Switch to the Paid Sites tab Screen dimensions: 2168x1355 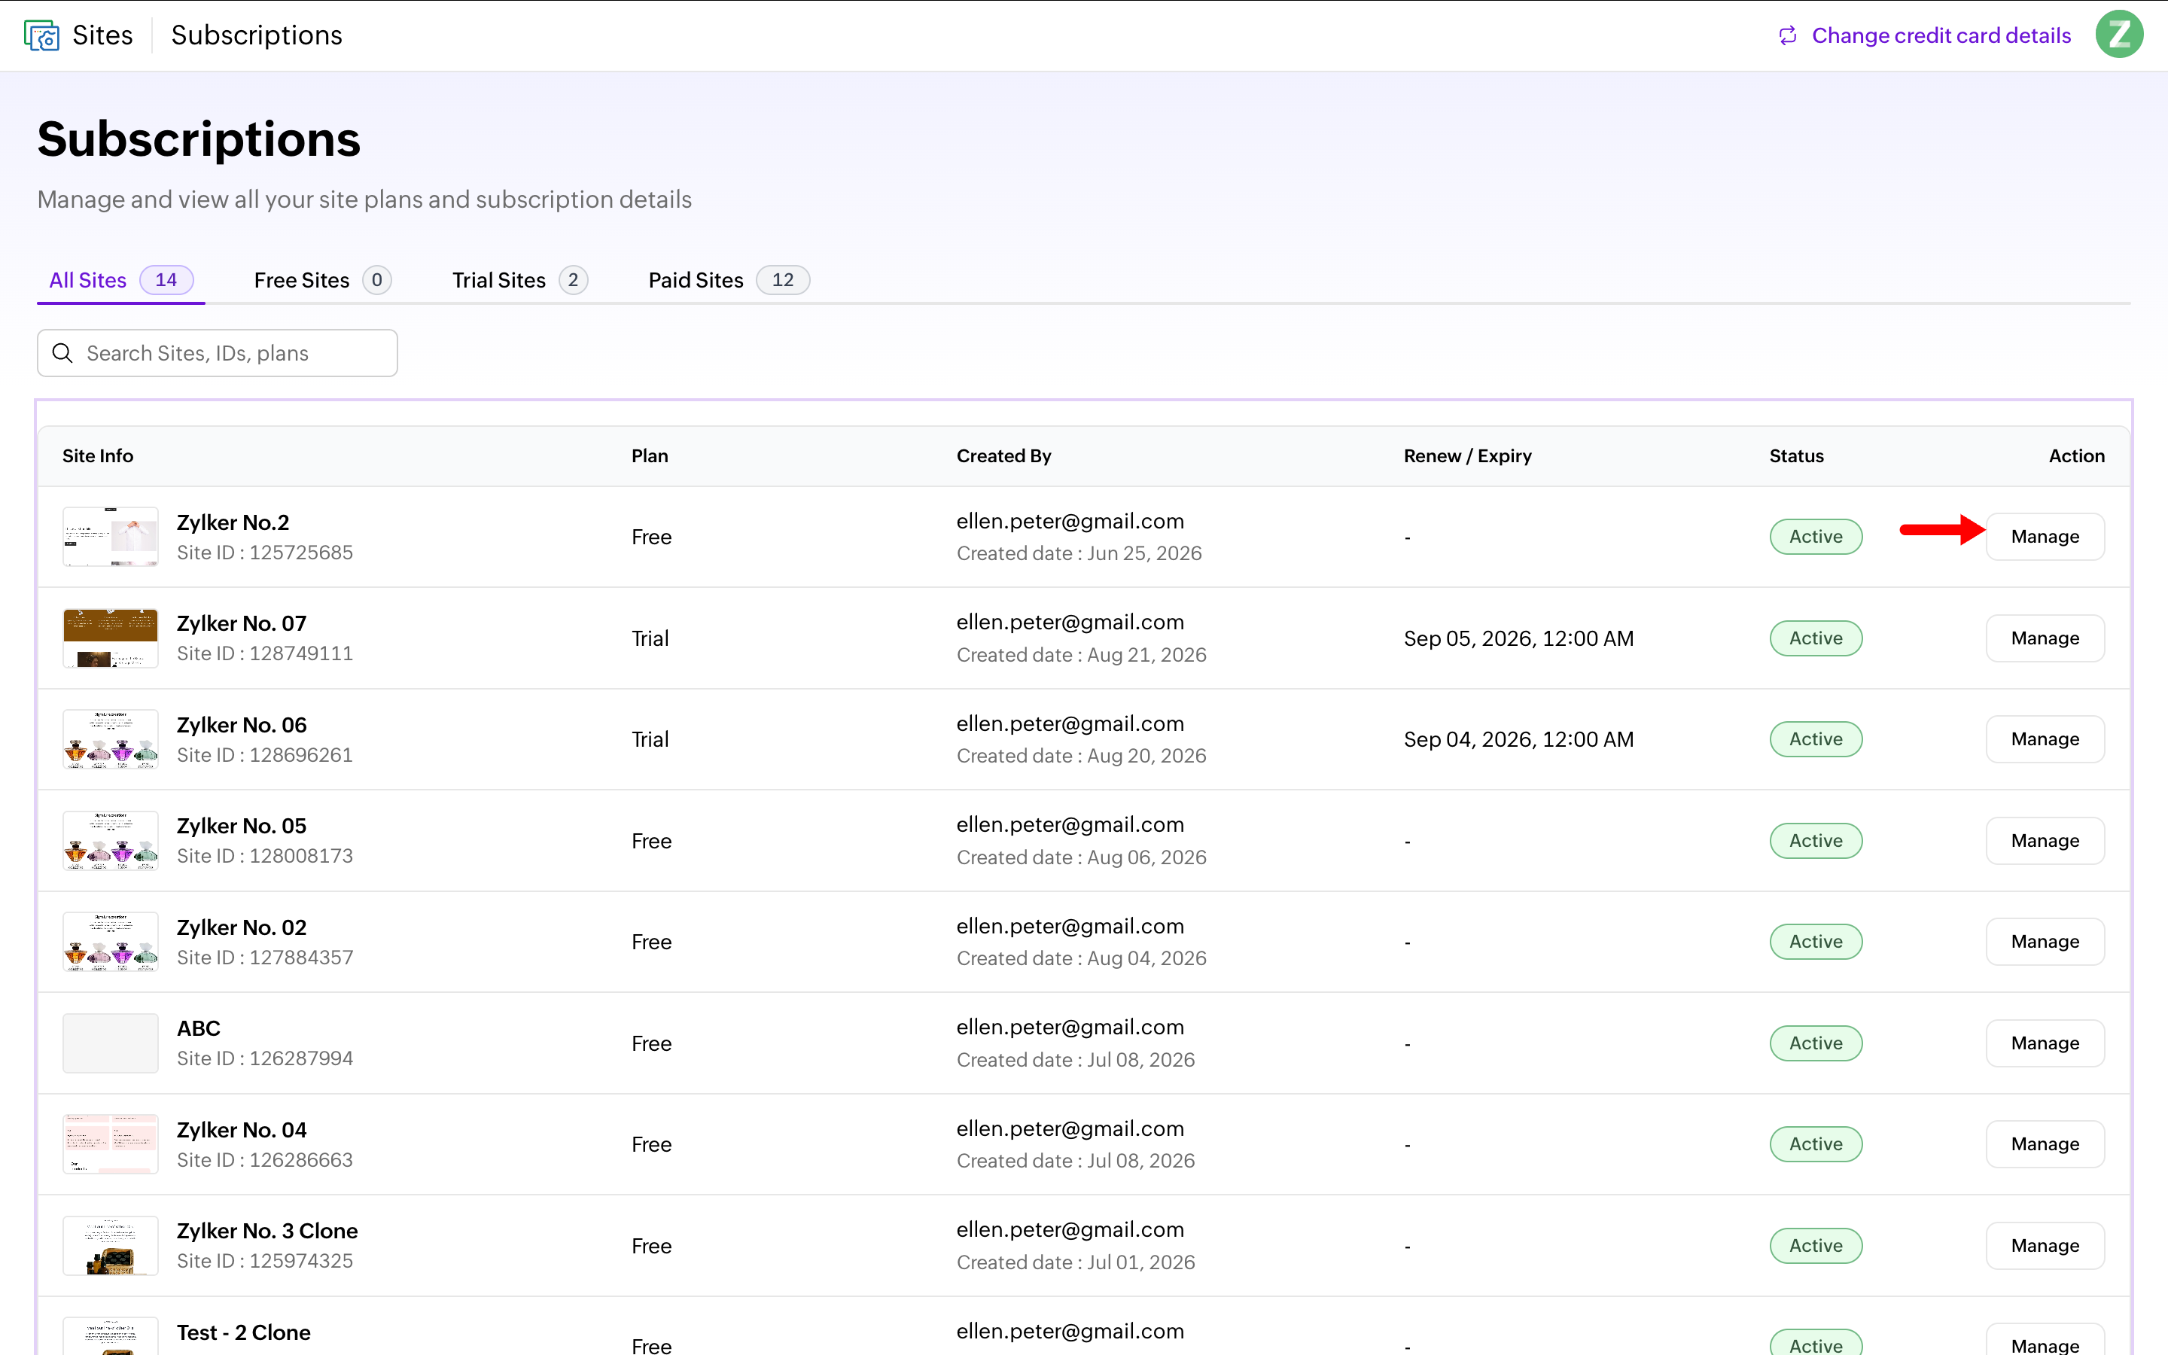click(x=729, y=281)
